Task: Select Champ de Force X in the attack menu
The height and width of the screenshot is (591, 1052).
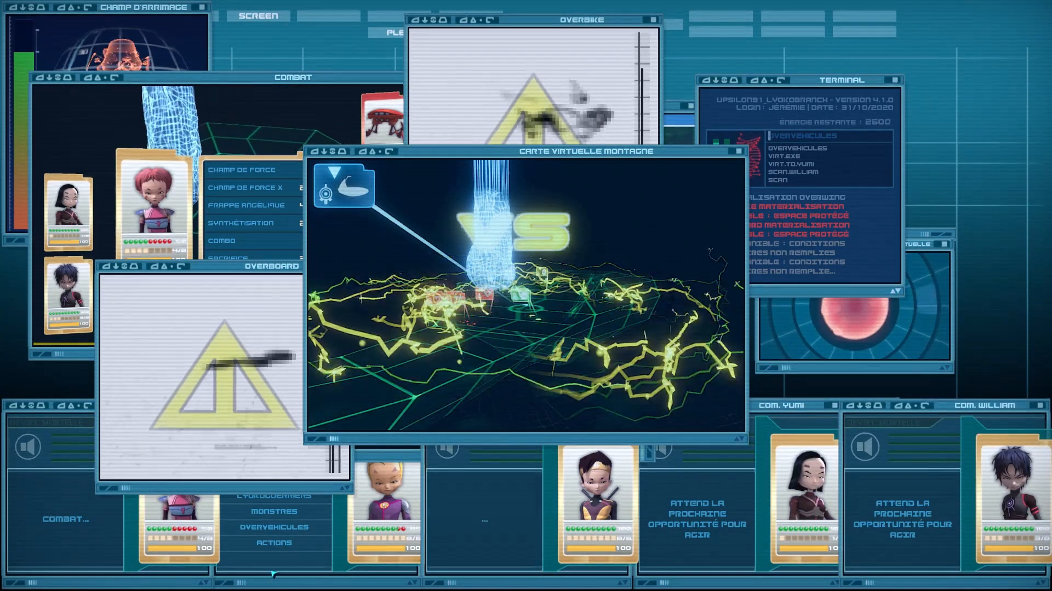Action: pos(245,188)
